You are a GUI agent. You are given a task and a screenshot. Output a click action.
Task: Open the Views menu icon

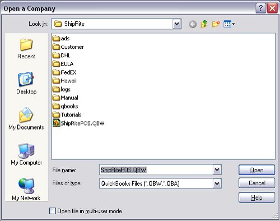[x=229, y=24]
